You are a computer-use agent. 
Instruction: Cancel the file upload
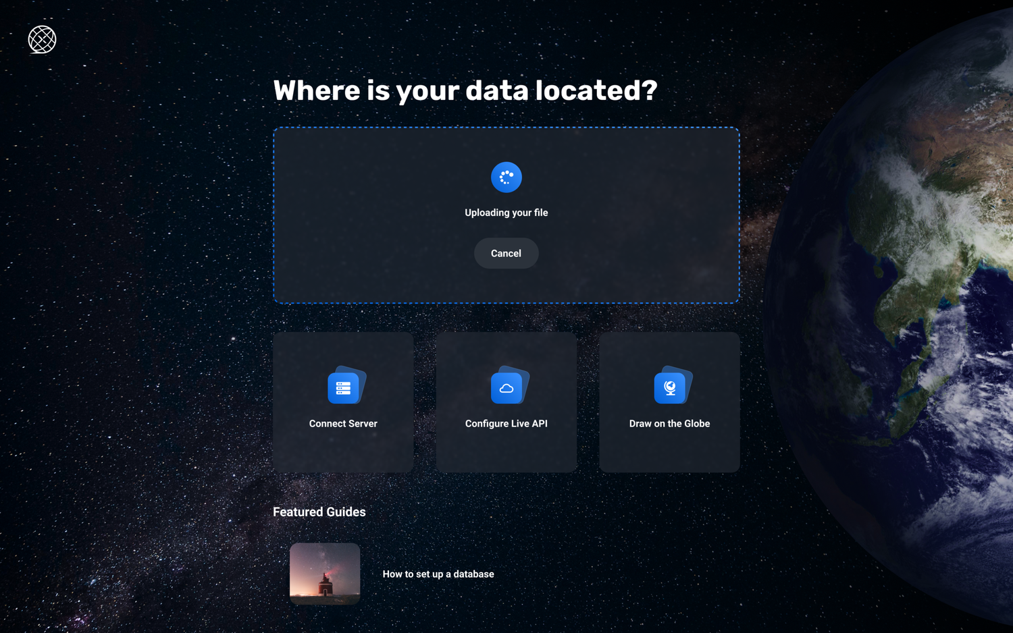(x=506, y=253)
